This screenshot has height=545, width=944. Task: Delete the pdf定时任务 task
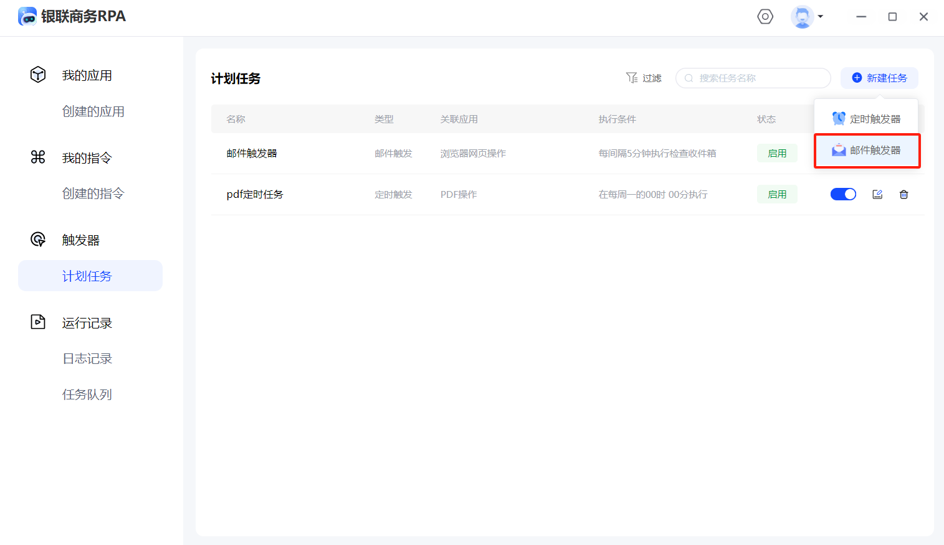coord(903,194)
